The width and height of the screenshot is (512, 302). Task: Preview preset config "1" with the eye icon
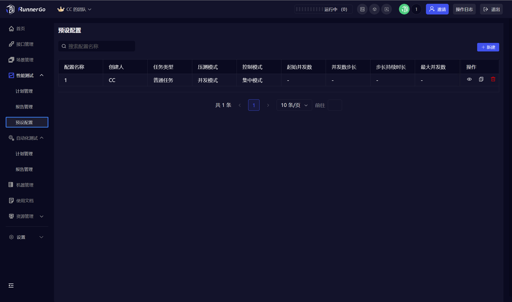469,79
